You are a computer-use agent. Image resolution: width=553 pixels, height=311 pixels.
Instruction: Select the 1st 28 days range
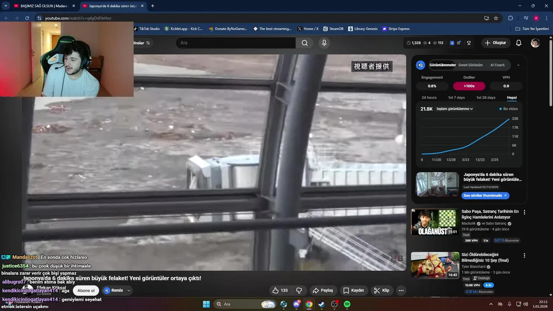(486, 98)
